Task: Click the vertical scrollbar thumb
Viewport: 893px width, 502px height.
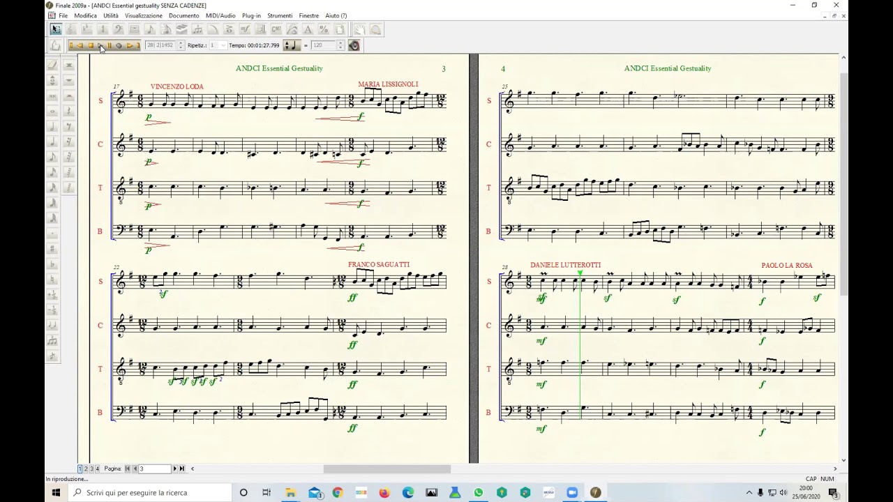Action: pyautogui.click(x=843, y=183)
